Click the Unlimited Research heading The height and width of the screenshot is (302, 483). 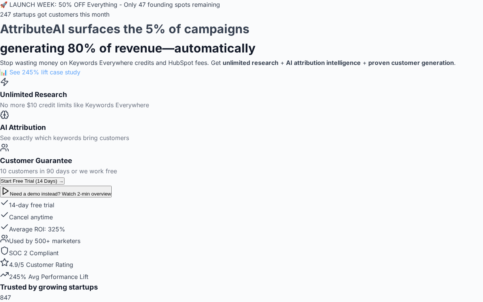click(34, 94)
